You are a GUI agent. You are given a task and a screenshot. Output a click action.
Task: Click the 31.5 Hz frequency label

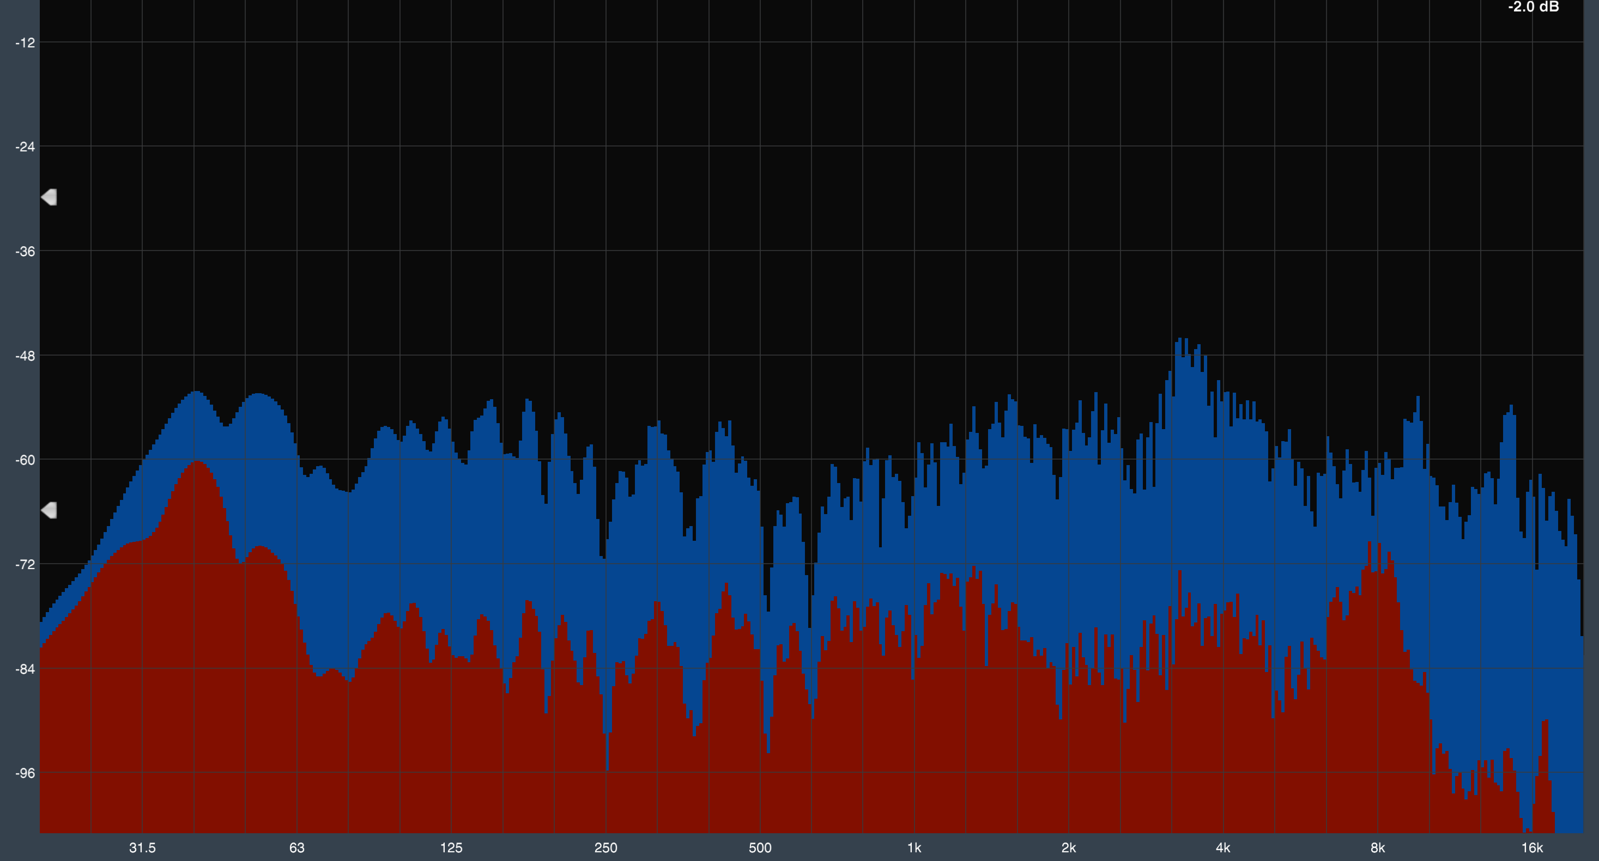[x=142, y=848]
